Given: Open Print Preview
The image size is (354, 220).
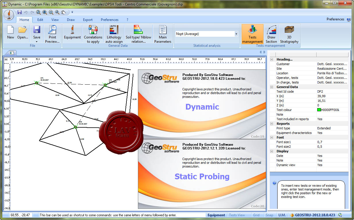Looking at the screenshot, I should click(x=52, y=34).
